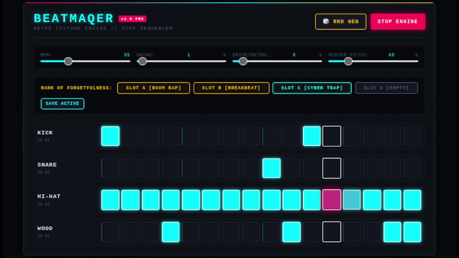Screen dimensions: 459x258
Task: Enable Snare step 16
Action: click(x=413, y=168)
